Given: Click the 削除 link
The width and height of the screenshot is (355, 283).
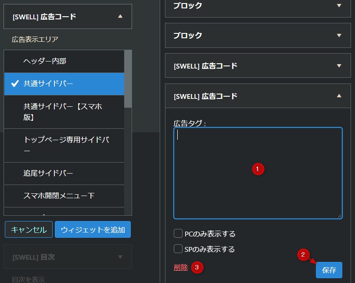Looking at the screenshot, I should [180, 267].
